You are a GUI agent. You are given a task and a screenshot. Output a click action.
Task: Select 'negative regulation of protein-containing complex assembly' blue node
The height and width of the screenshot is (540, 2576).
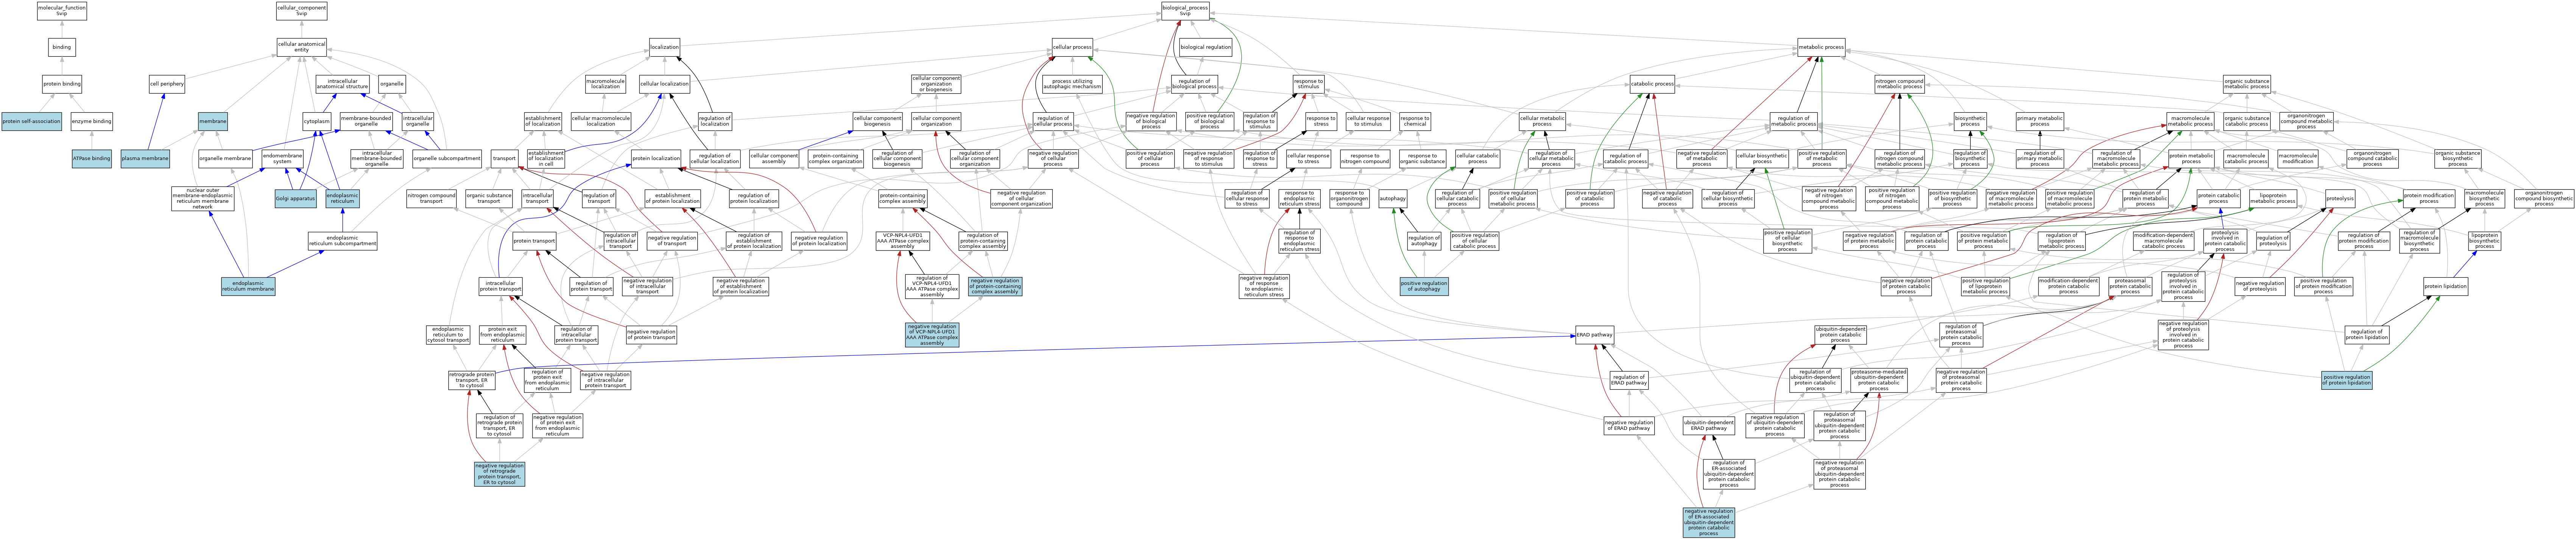point(994,286)
